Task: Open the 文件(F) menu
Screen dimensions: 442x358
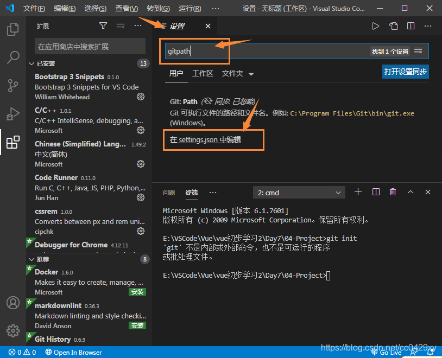Action: click(34, 9)
